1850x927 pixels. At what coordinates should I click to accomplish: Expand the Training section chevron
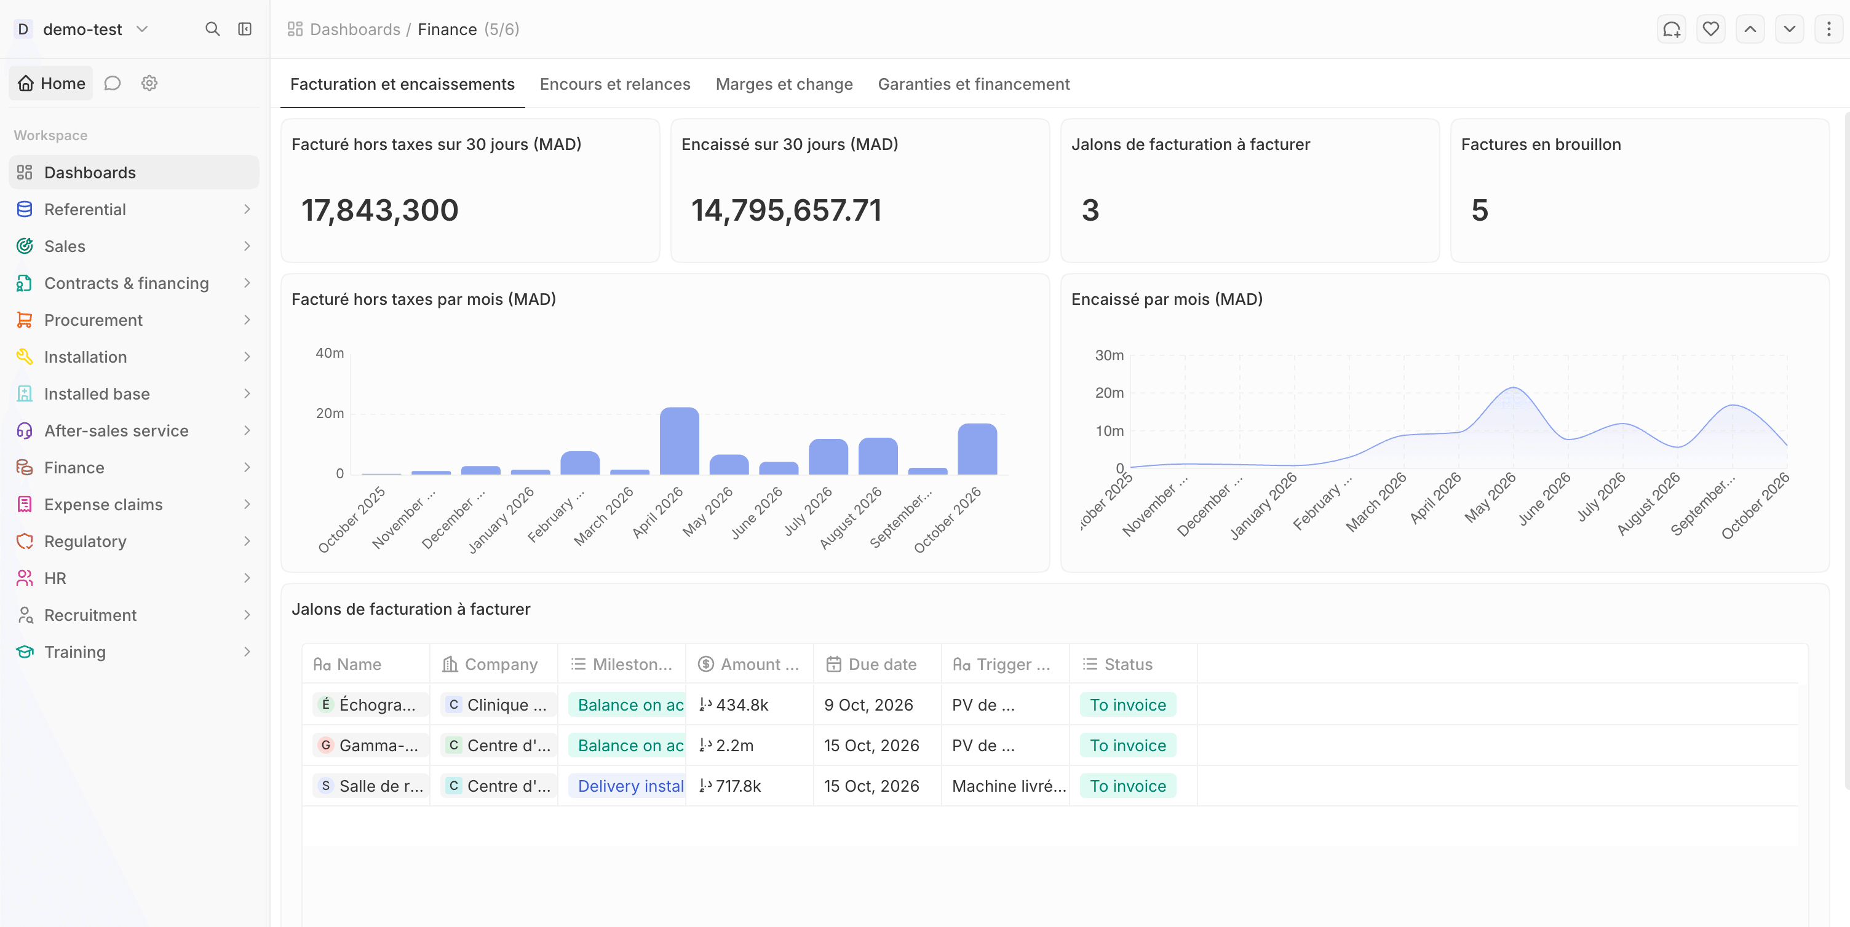(x=247, y=651)
